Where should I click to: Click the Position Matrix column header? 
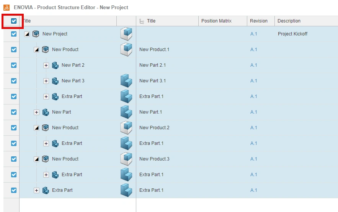pyautogui.click(x=216, y=21)
